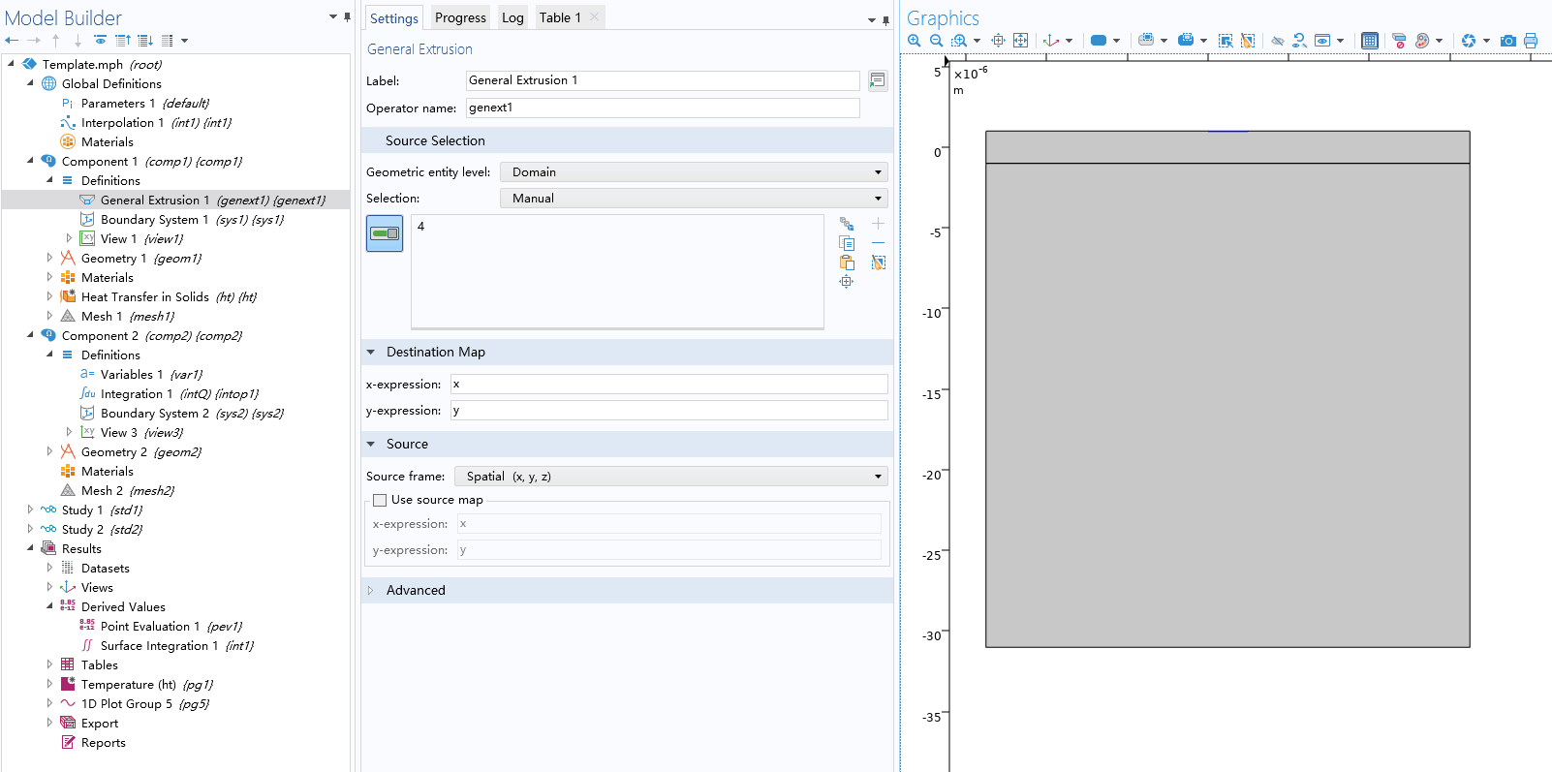Go back with the blue left arrow
This screenshot has width=1552, height=772.
tap(12, 41)
